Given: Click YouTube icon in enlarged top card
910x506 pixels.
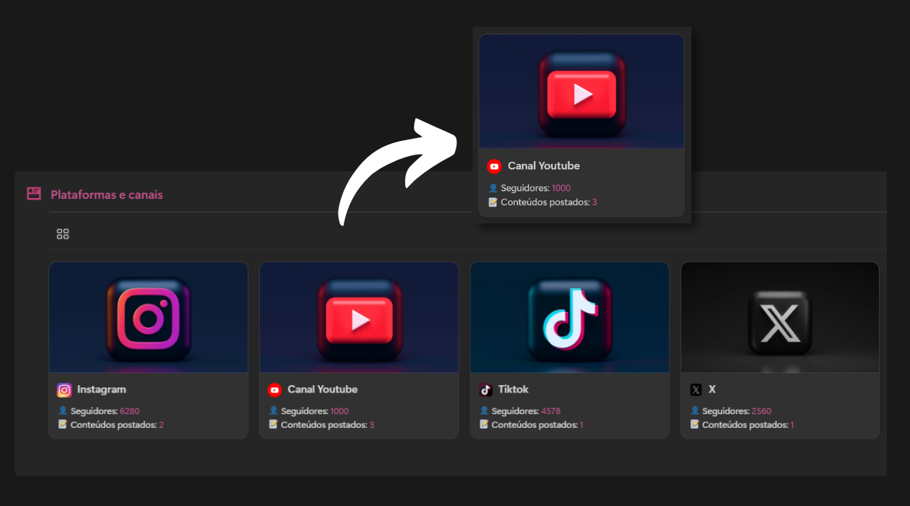Looking at the screenshot, I should click(494, 166).
